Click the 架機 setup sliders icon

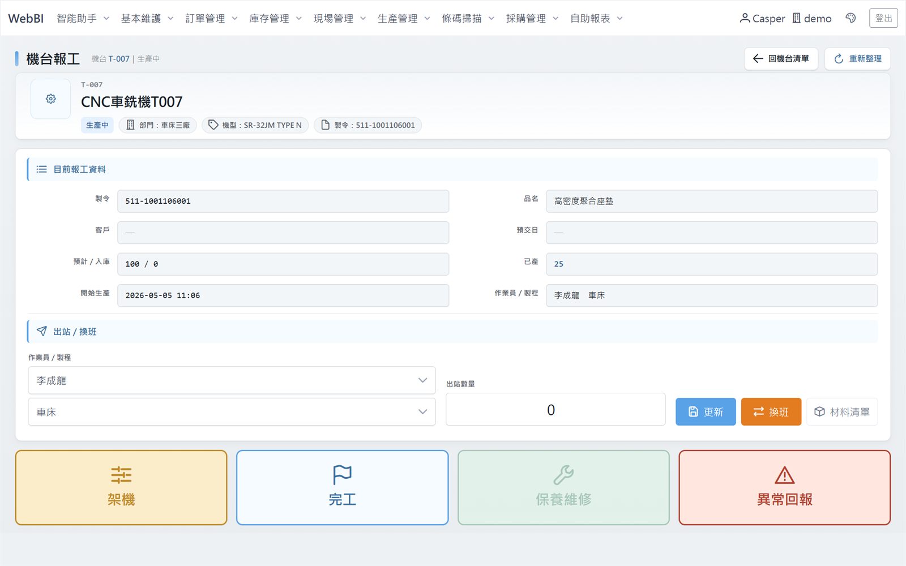tap(121, 475)
